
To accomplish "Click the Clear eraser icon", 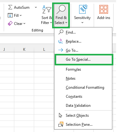I will pos(10,24).
